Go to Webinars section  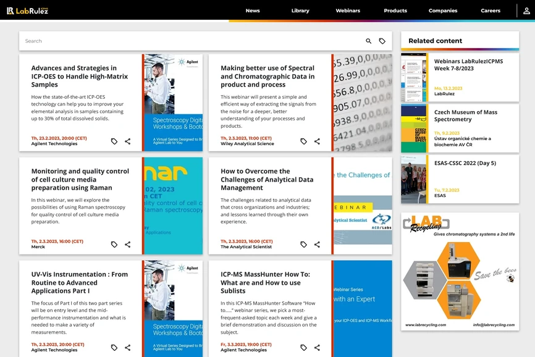348,10
